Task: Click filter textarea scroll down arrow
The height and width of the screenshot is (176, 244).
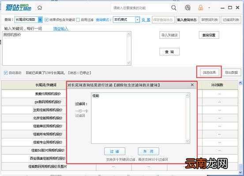Action: 188,141
